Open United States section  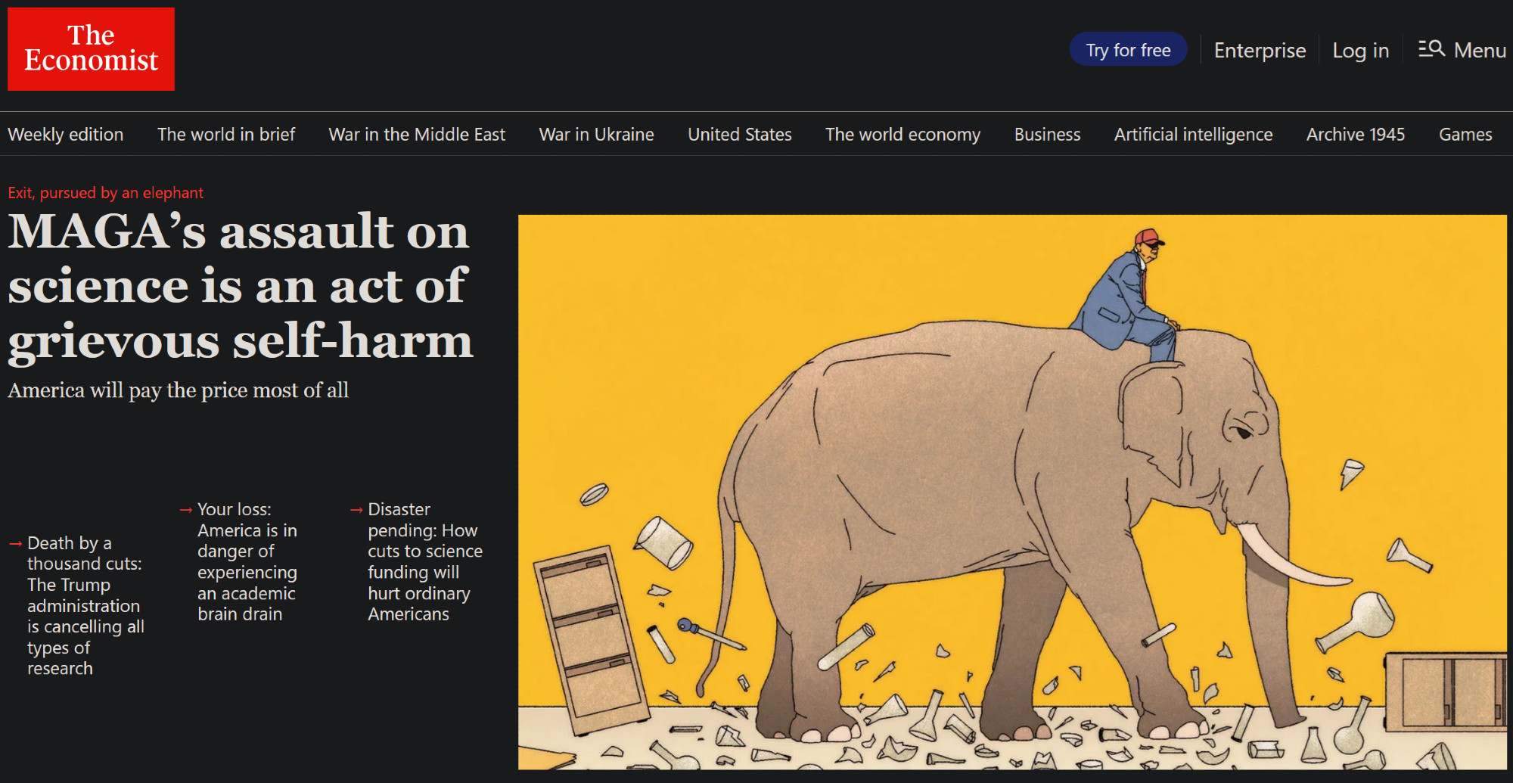[x=739, y=134]
